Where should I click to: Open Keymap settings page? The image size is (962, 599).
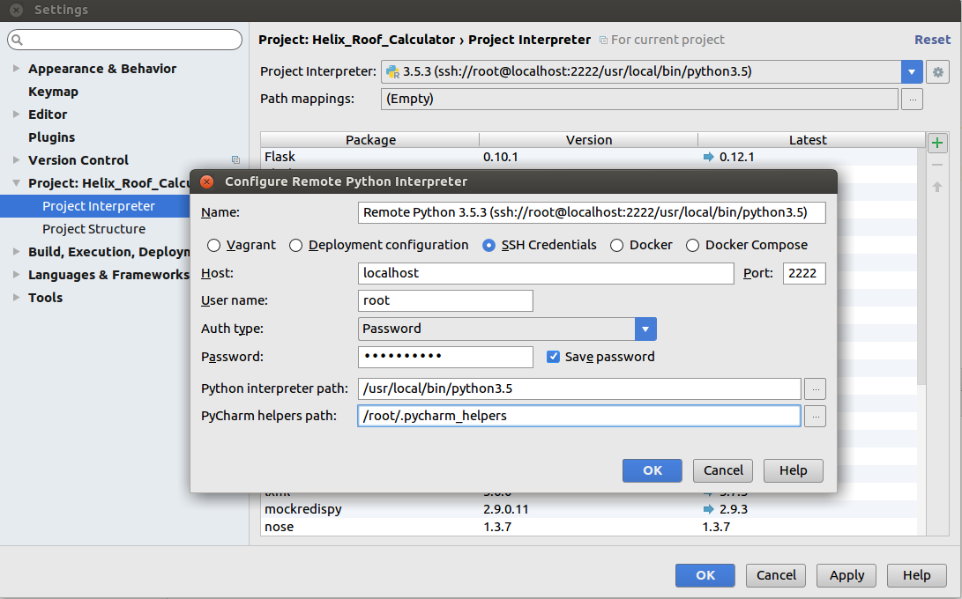[54, 92]
